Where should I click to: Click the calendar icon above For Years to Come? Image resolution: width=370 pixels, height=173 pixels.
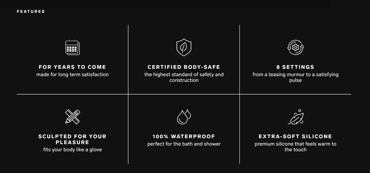(72, 47)
